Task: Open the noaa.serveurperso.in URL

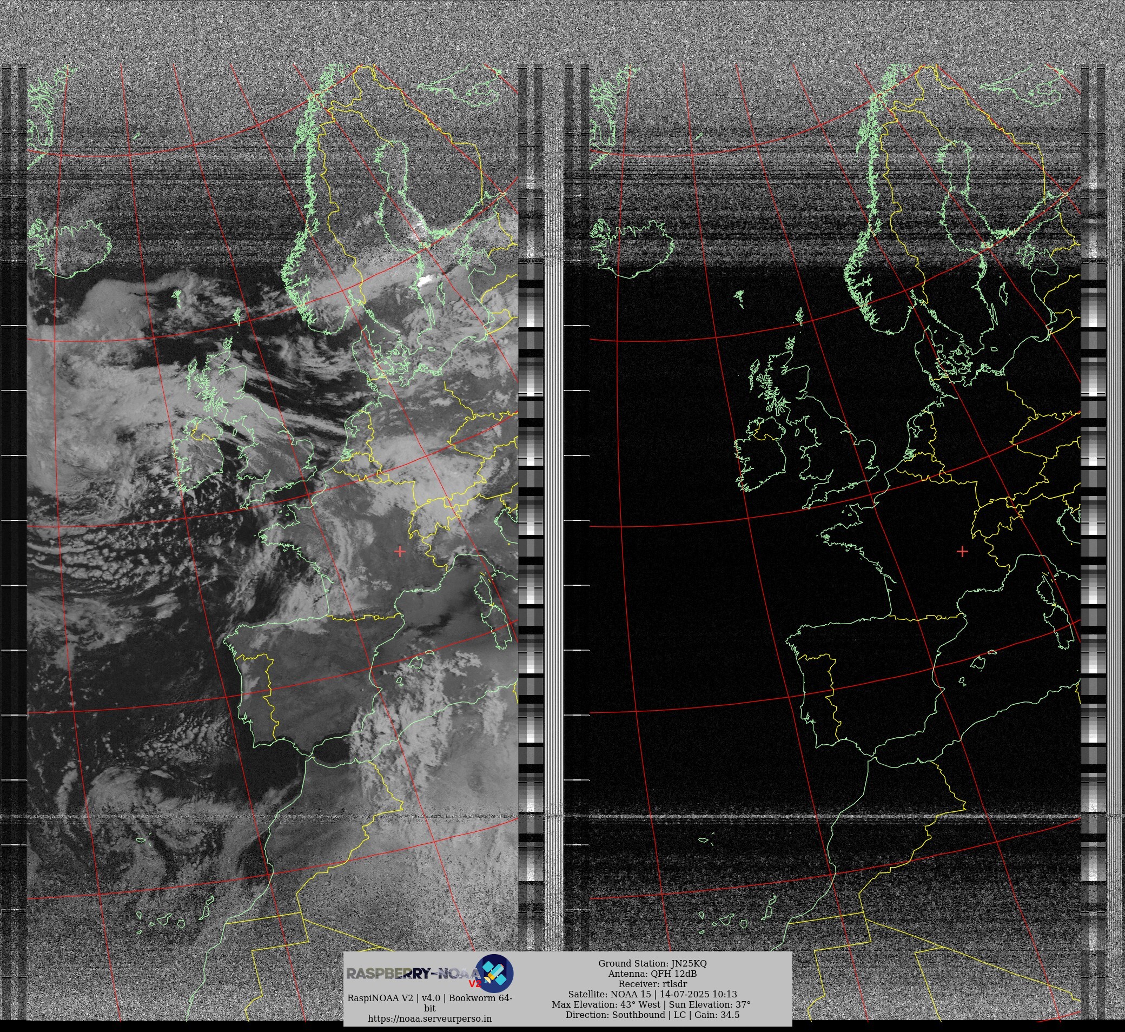Action: tap(429, 1018)
